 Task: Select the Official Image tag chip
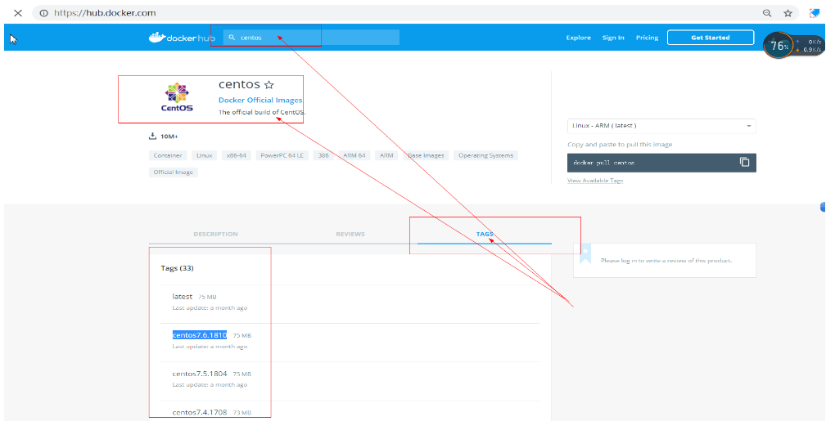[x=174, y=172]
